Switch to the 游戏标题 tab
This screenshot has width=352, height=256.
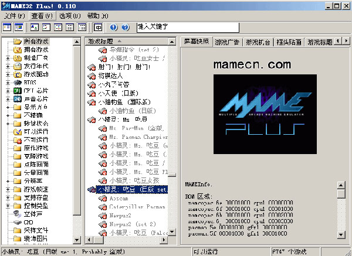320,42
